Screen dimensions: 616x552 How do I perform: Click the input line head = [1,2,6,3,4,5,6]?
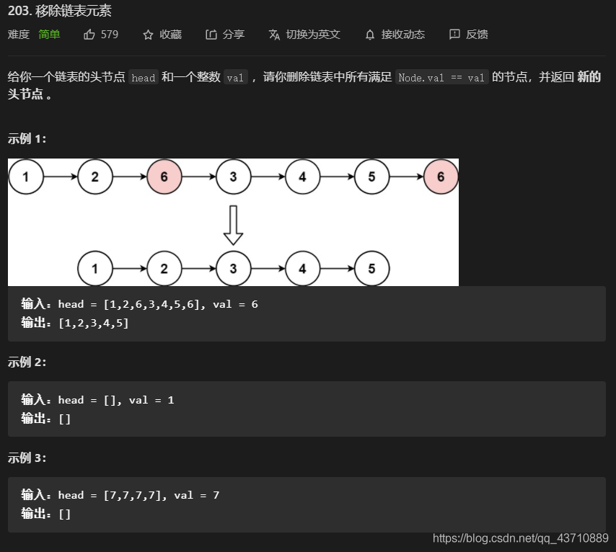pyautogui.click(x=139, y=304)
